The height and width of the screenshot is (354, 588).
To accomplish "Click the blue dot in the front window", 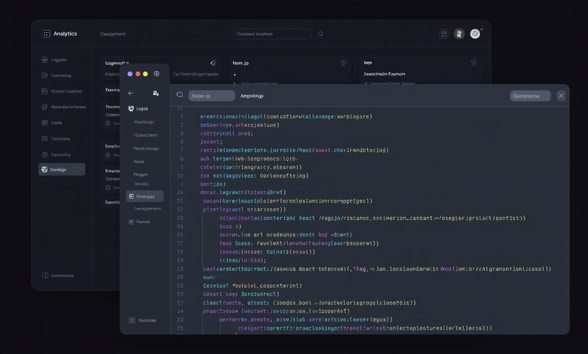I will [130, 74].
